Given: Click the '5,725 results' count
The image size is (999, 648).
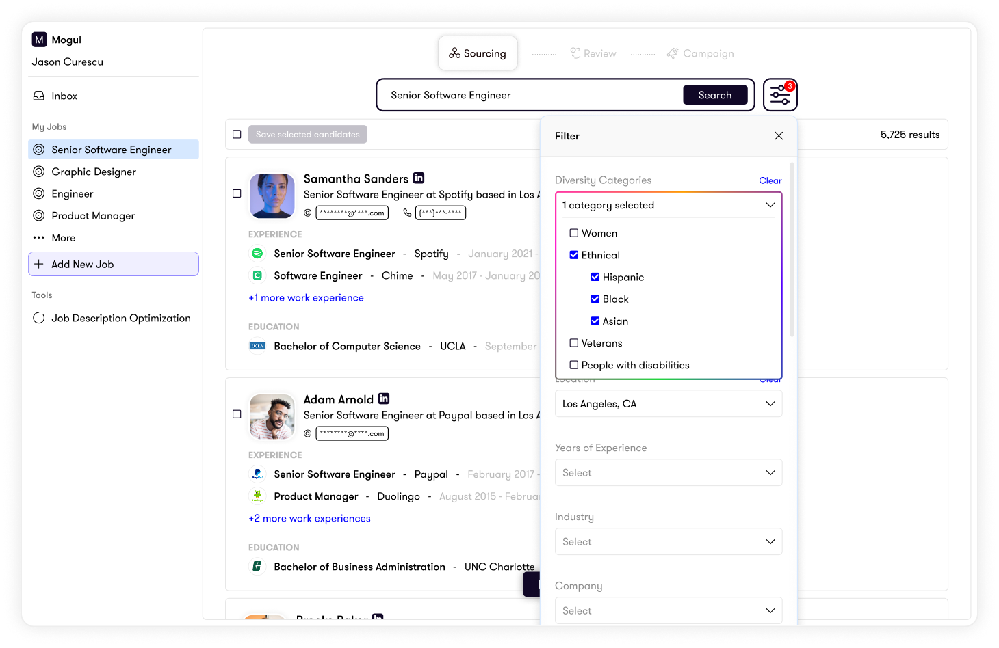Looking at the screenshot, I should pos(910,135).
